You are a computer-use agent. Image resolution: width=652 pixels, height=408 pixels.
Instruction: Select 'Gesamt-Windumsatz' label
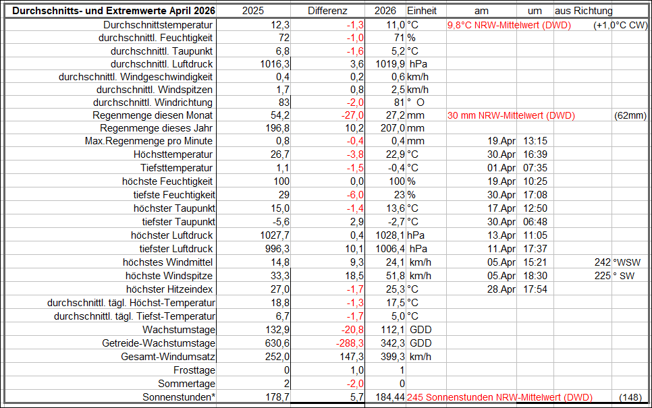coord(168,357)
